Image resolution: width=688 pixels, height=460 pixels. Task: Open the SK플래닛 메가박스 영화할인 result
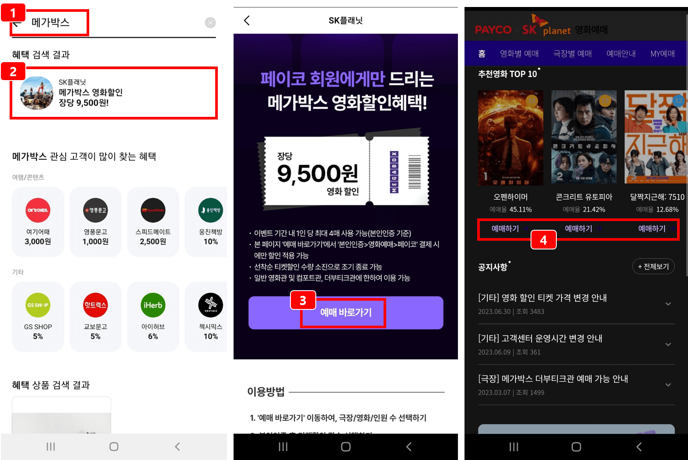point(114,93)
